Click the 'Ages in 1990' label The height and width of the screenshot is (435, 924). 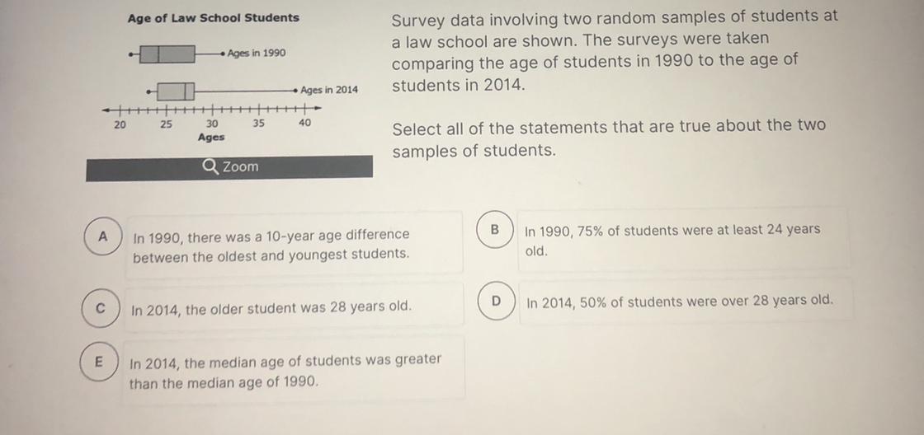257,54
